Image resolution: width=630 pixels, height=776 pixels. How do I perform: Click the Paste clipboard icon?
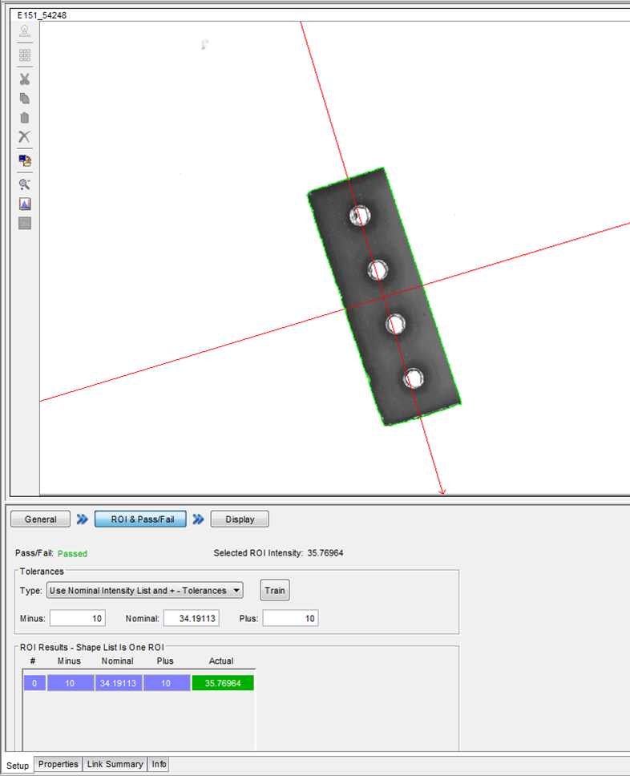(25, 118)
